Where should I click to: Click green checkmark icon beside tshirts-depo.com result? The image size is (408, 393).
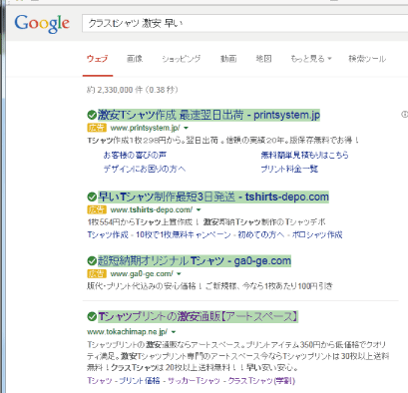[92, 196]
